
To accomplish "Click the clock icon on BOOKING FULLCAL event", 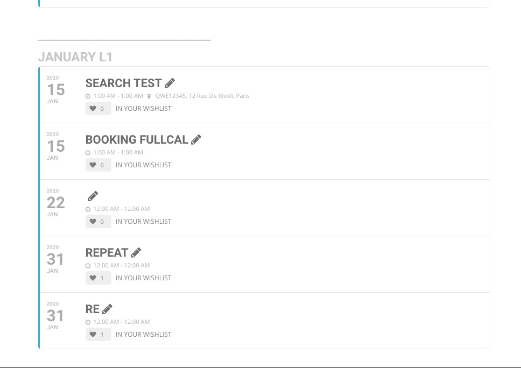I will [x=88, y=153].
